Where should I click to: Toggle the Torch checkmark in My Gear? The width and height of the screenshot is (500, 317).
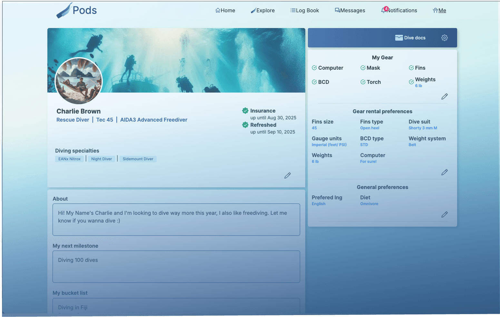[363, 82]
